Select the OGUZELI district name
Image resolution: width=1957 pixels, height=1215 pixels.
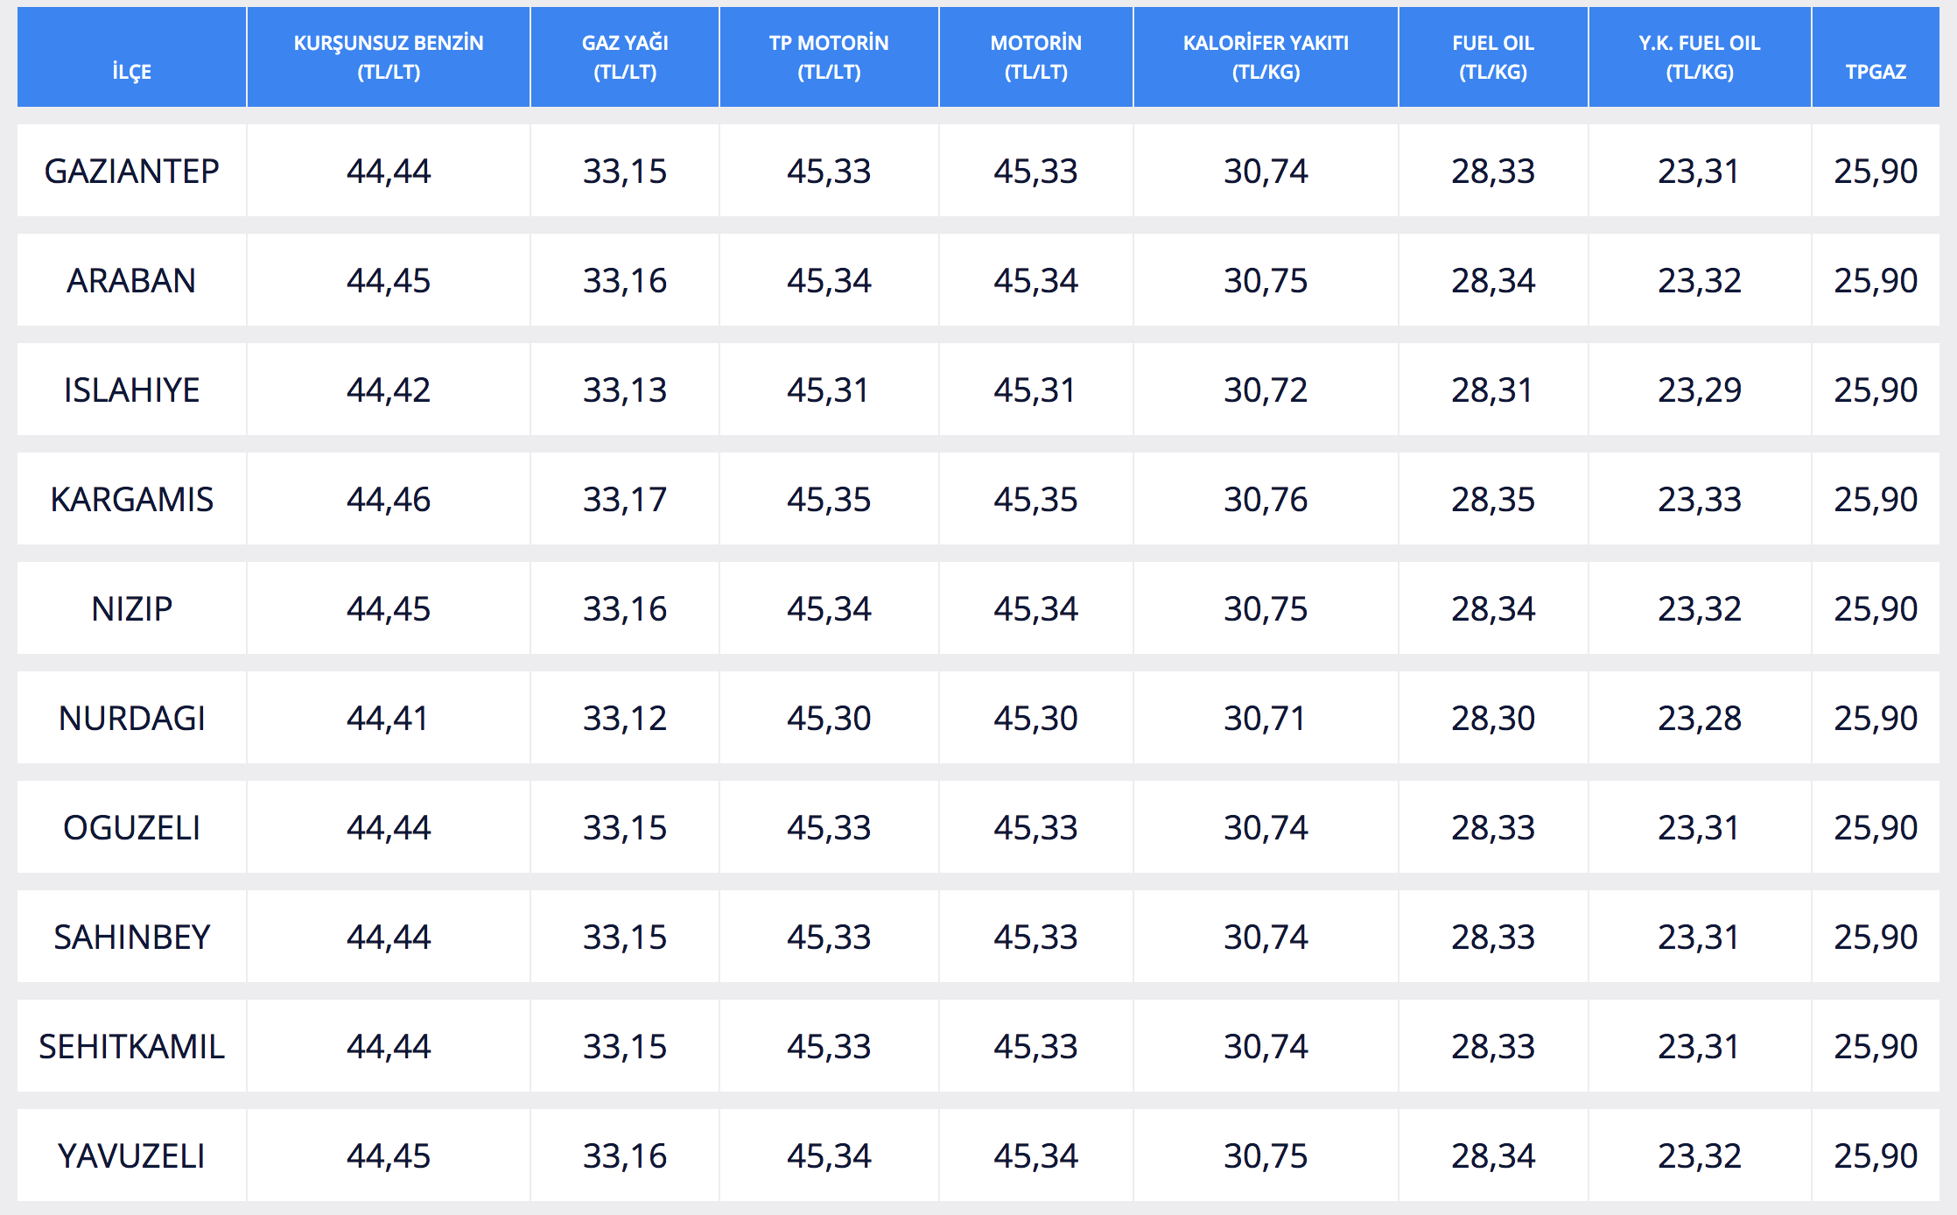tap(131, 827)
